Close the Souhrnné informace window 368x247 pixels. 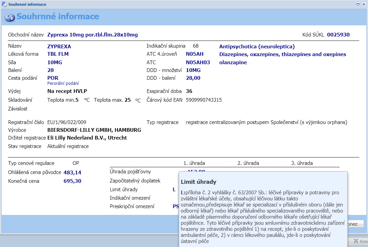[364, 4]
